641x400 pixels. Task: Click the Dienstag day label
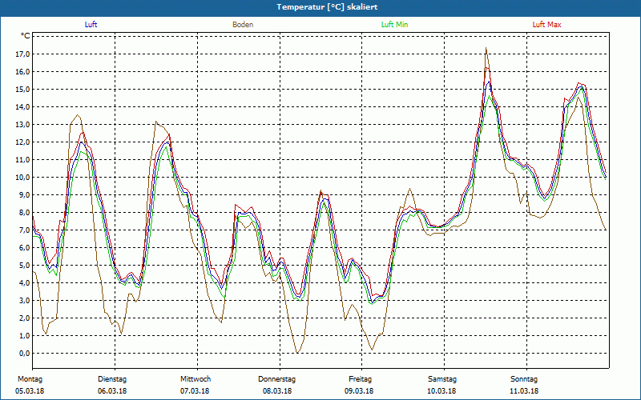pos(112,379)
